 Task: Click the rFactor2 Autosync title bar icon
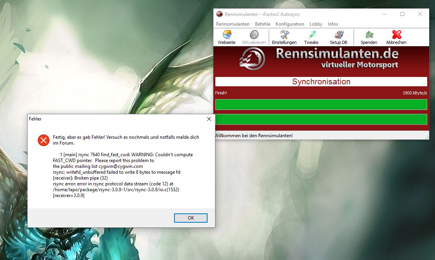click(220, 14)
